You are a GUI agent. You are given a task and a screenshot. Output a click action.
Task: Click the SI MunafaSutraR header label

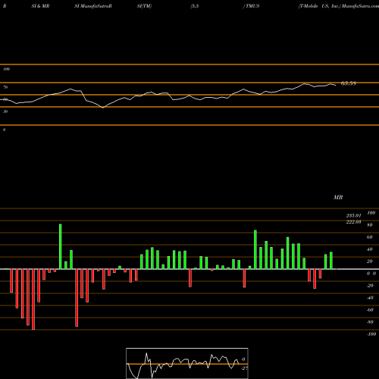(x=93, y=6)
